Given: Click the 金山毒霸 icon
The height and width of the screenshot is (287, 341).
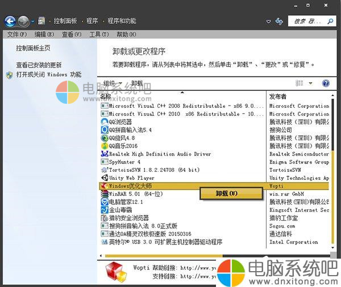Looking at the screenshot, I should pyautogui.click(x=105, y=210).
